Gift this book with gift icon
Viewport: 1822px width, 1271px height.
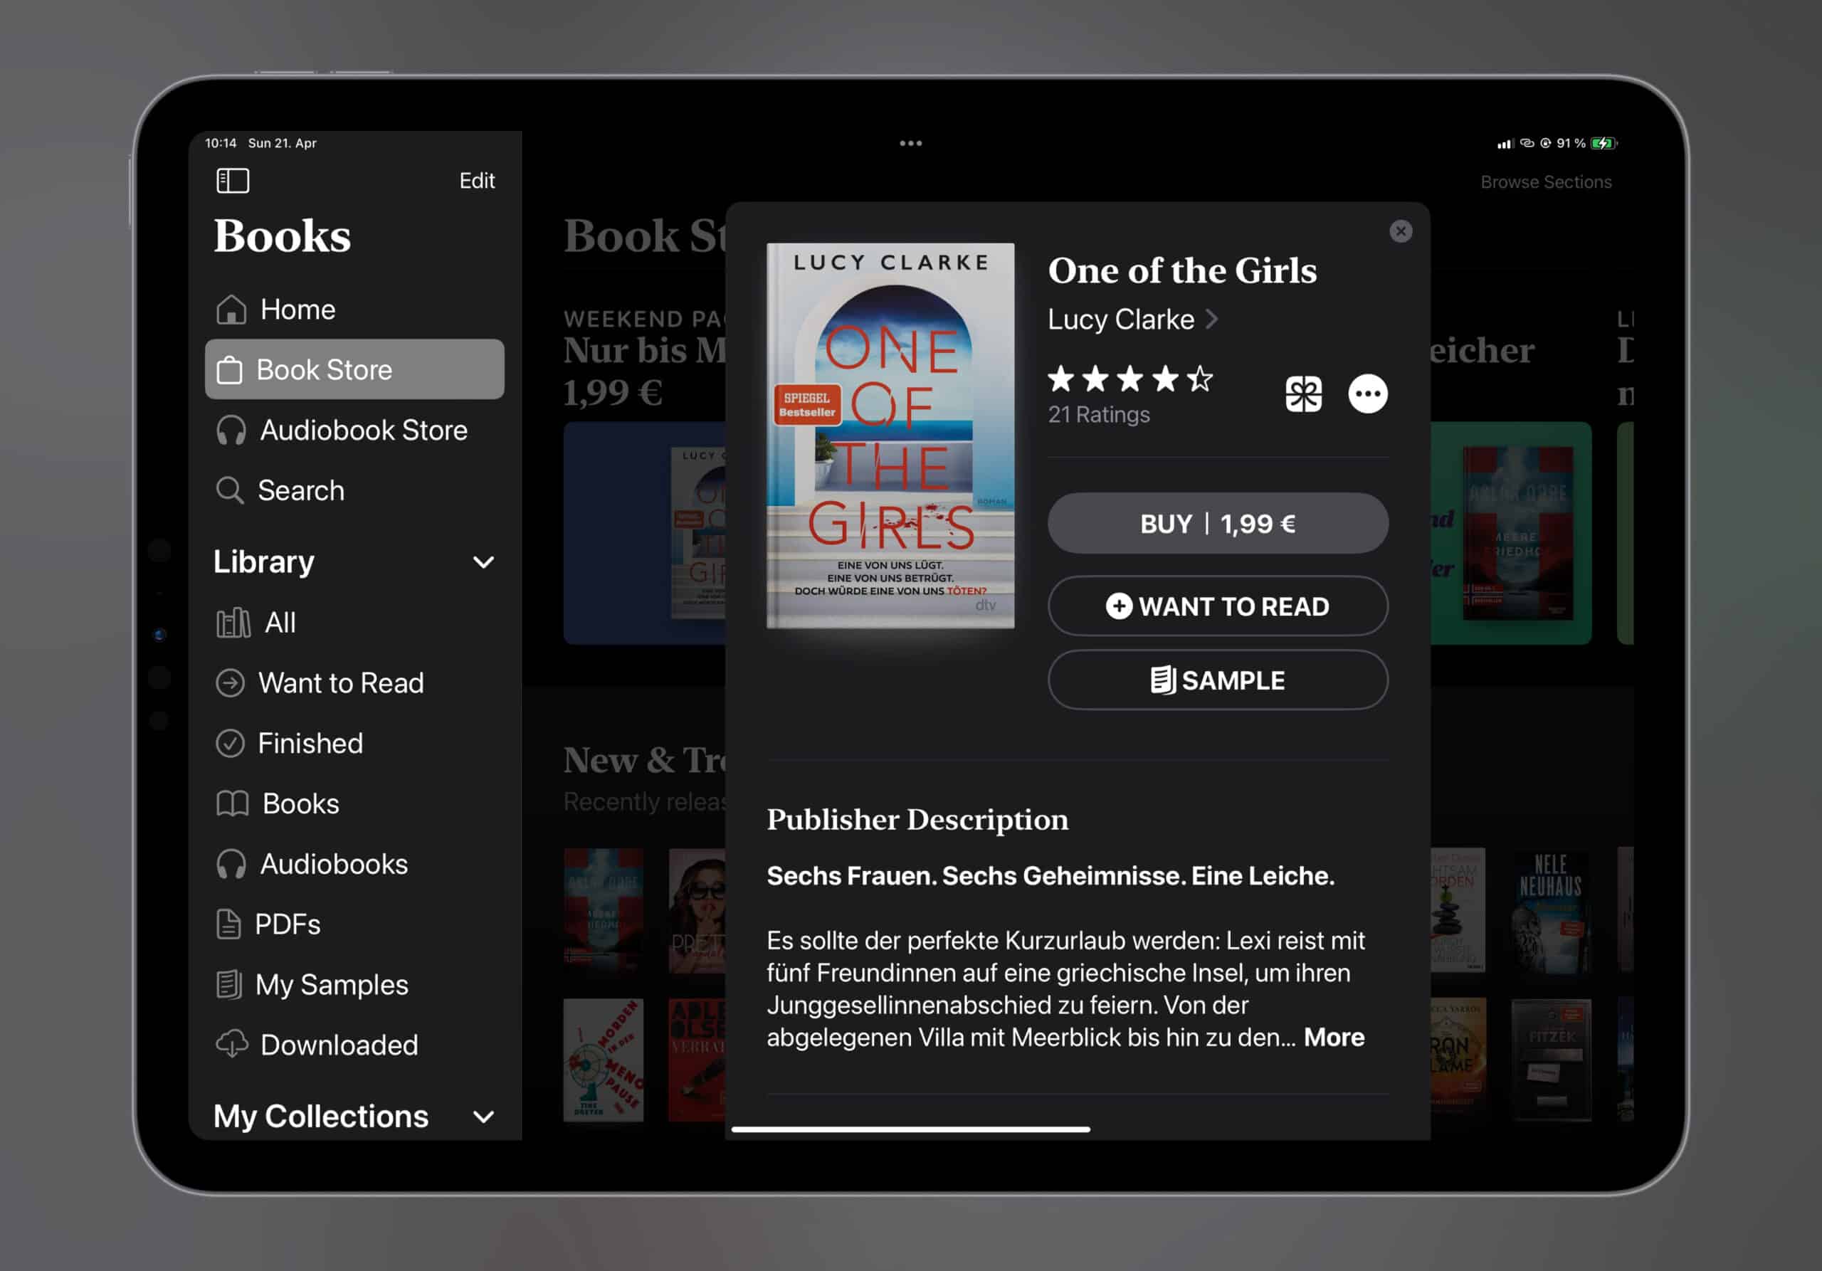point(1304,394)
